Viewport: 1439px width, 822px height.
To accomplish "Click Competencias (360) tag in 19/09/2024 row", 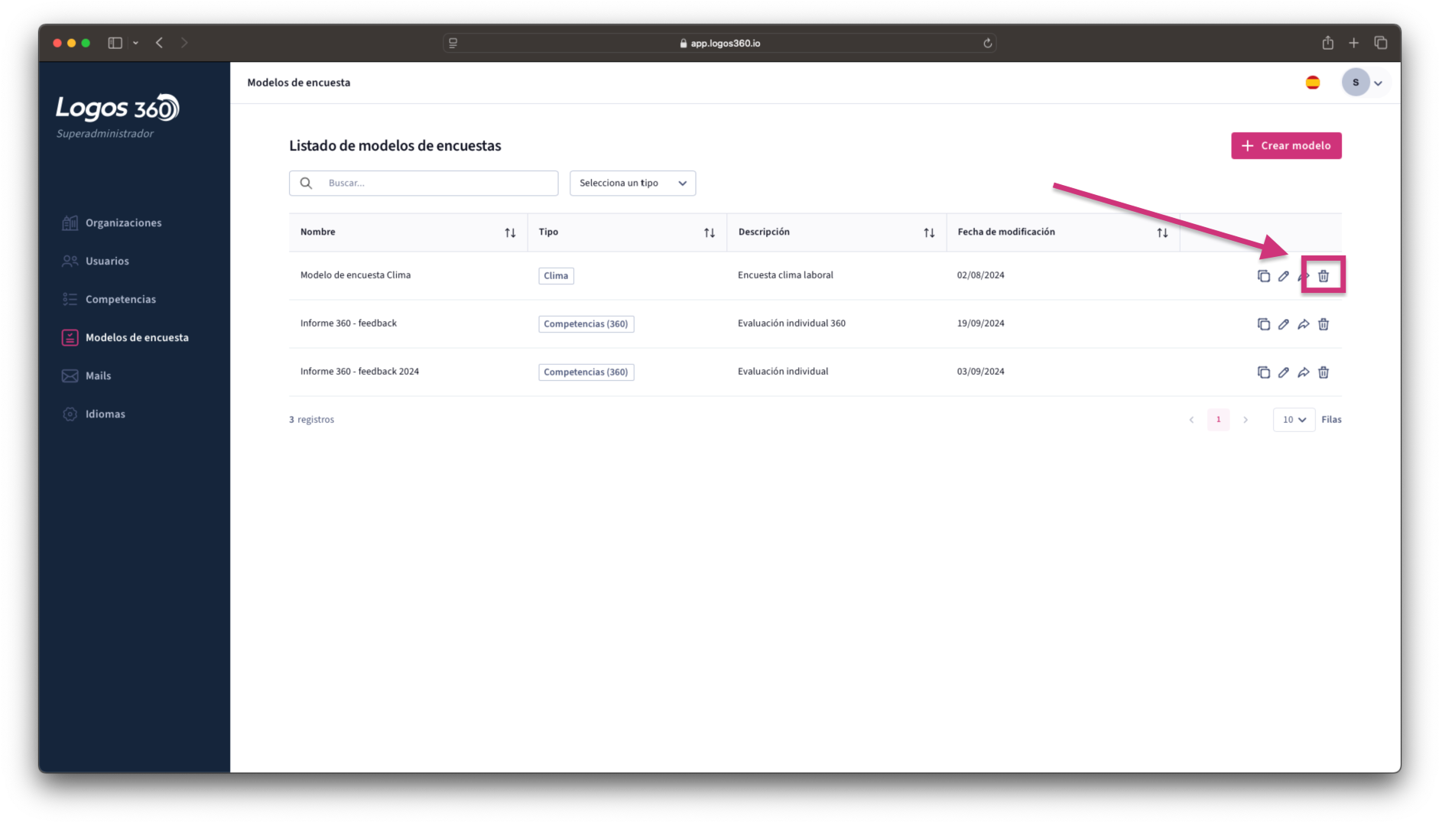I will (x=586, y=324).
